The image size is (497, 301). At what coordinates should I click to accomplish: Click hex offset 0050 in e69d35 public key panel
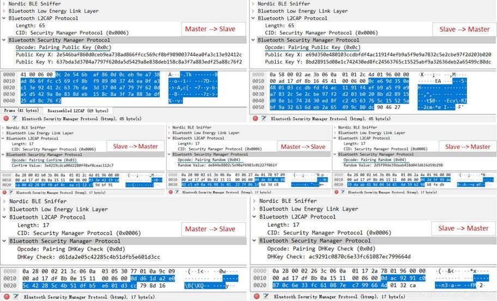pyautogui.click(x=258, y=107)
